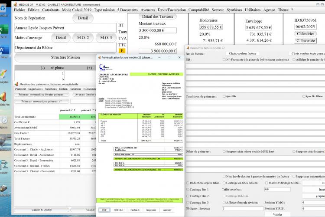Image resolution: width=325 pixels, height=217 pixels.
Task: Click the Position Y MO field
Action: (313, 202)
